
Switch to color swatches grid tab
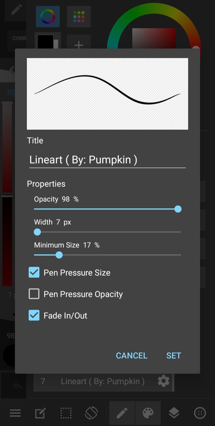pos(79,17)
